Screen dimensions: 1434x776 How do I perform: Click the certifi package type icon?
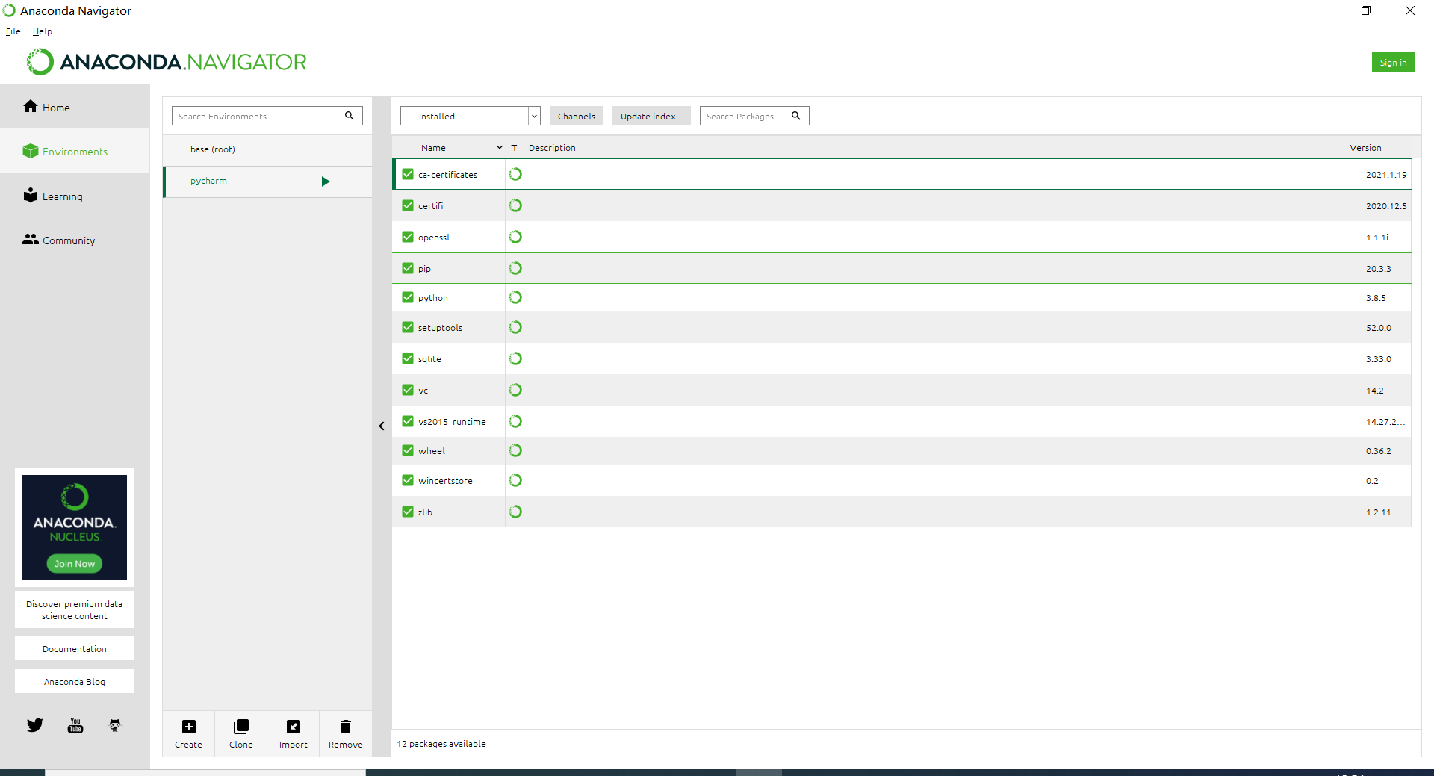(x=515, y=205)
